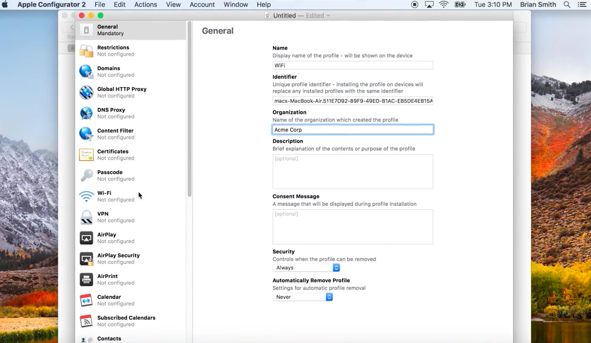Open the Apple Configurator 2 menu
This screenshot has height=343, width=591.
pyautogui.click(x=52, y=4)
